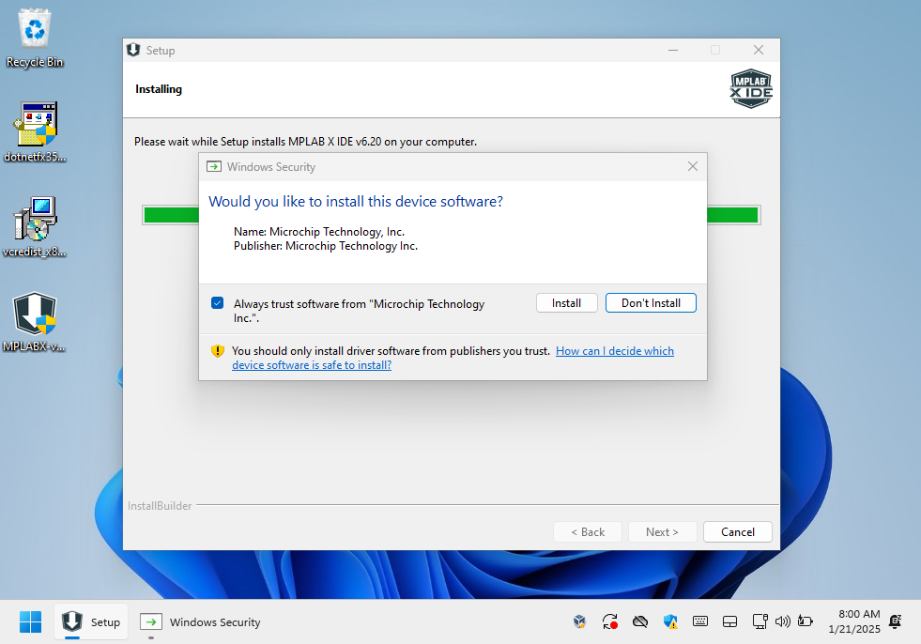Open the volume speaker tray icon
Image resolution: width=921 pixels, height=644 pixels.
782,621
